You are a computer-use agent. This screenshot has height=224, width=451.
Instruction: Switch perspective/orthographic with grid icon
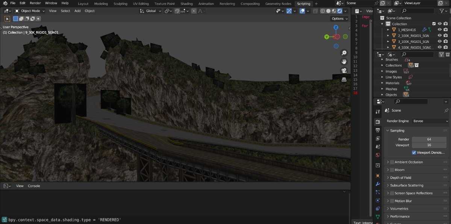click(344, 80)
